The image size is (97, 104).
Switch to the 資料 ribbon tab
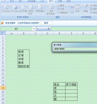[x=51, y=1]
